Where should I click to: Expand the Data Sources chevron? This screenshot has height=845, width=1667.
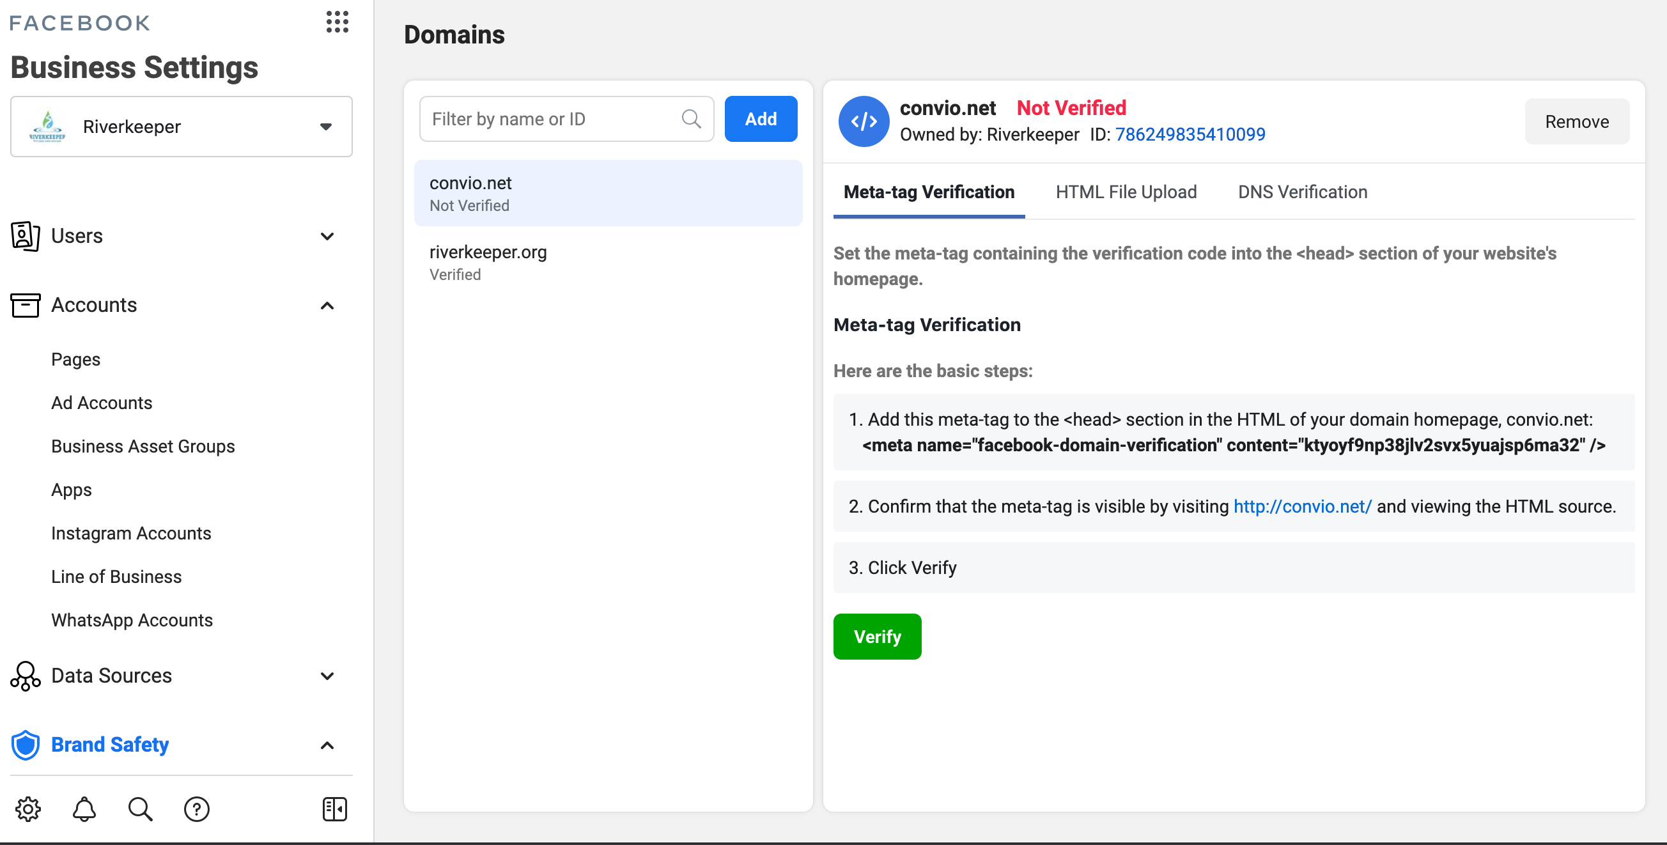coord(327,676)
